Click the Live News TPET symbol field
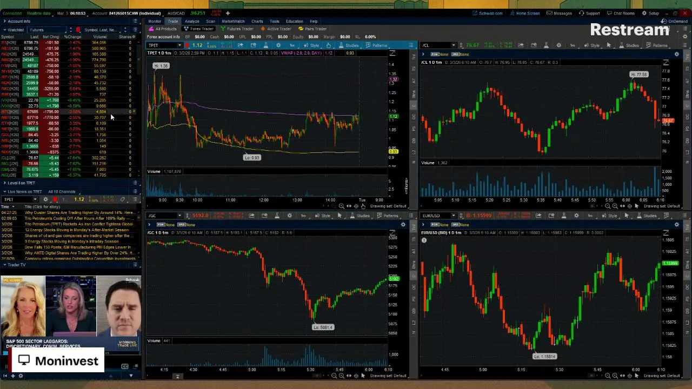 (x=20, y=200)
